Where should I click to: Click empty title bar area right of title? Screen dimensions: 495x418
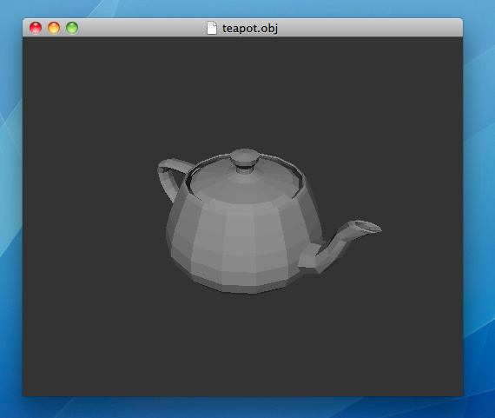click(369, 28)
